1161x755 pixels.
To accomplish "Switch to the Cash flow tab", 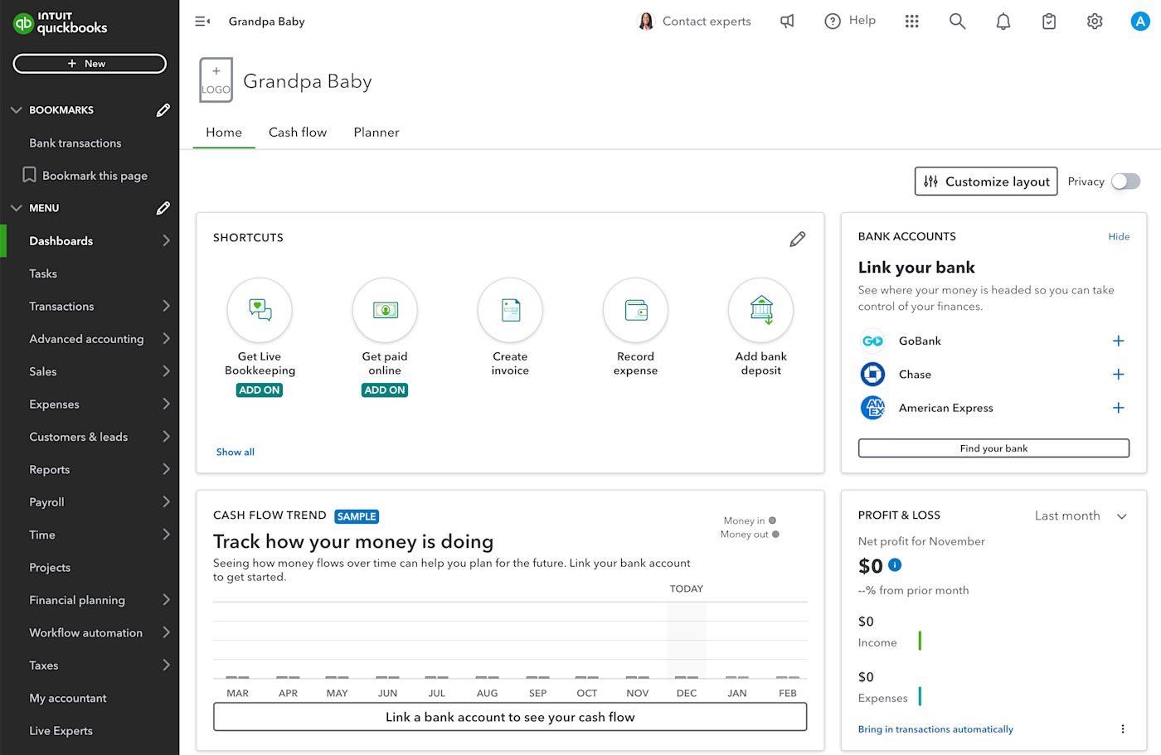I will coord(298,133).
